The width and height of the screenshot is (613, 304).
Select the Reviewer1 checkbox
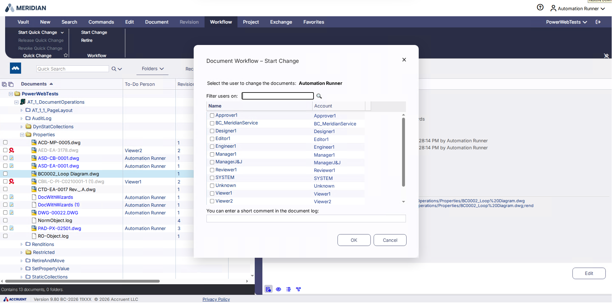point(212,170)
